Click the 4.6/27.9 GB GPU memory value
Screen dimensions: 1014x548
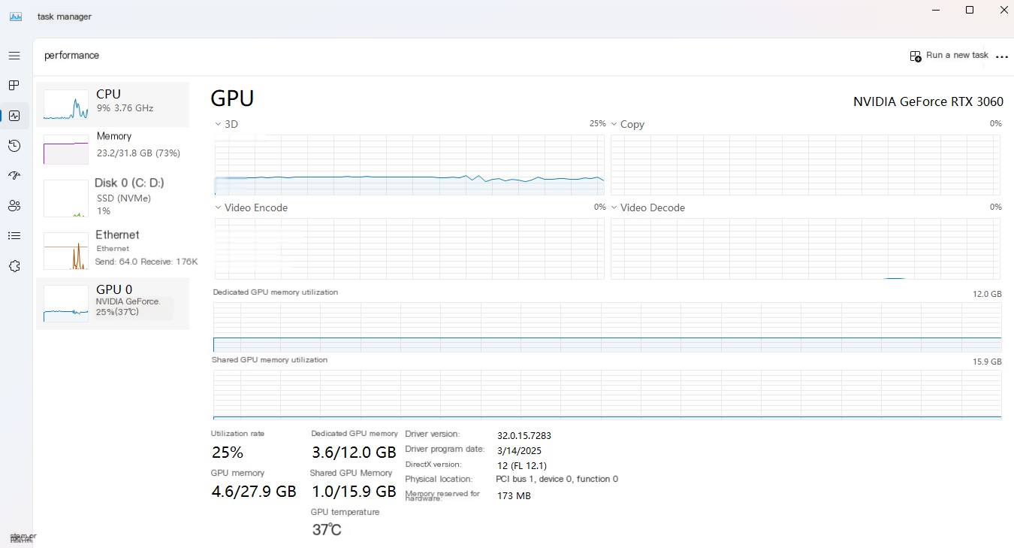pos(254,492)
